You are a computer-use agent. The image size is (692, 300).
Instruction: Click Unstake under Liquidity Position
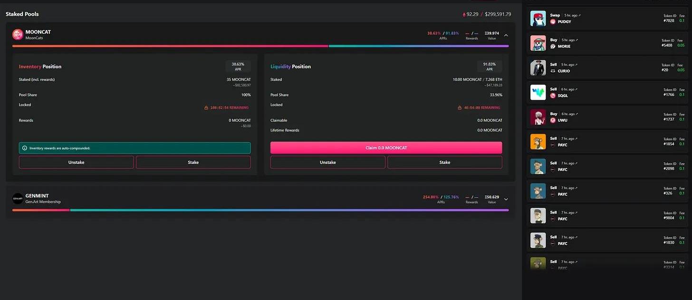327,162
